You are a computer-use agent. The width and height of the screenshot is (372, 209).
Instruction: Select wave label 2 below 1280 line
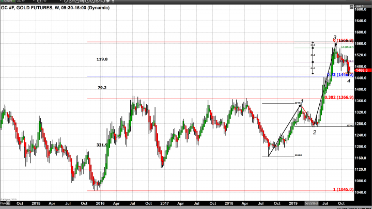pos(315,132)
